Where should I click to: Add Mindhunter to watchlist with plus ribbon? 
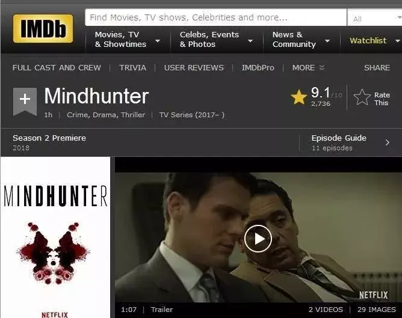(x=25, y=102)
